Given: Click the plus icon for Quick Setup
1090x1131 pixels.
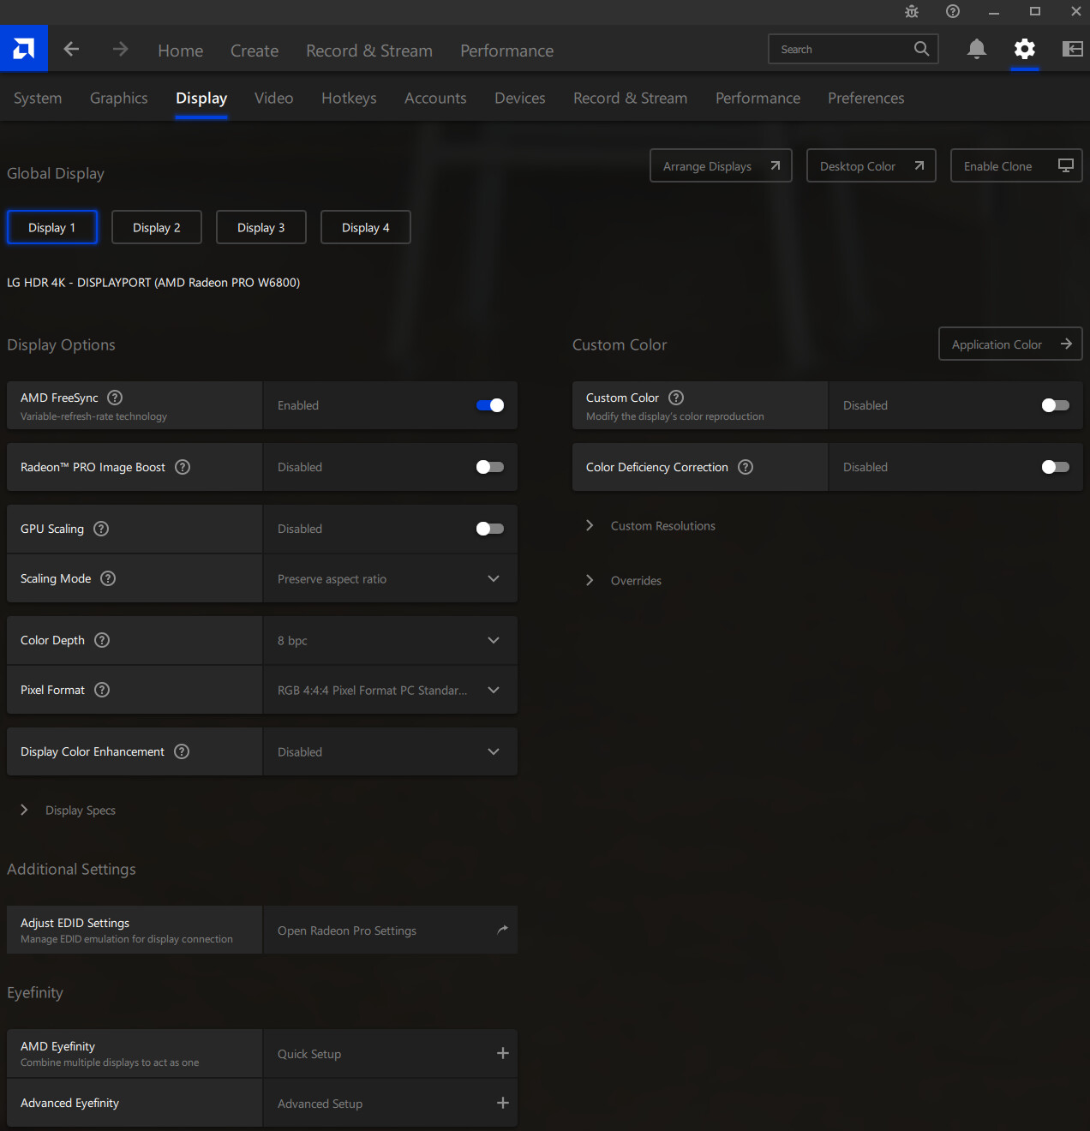Looking at the screenshot, I should point(503,1053).
